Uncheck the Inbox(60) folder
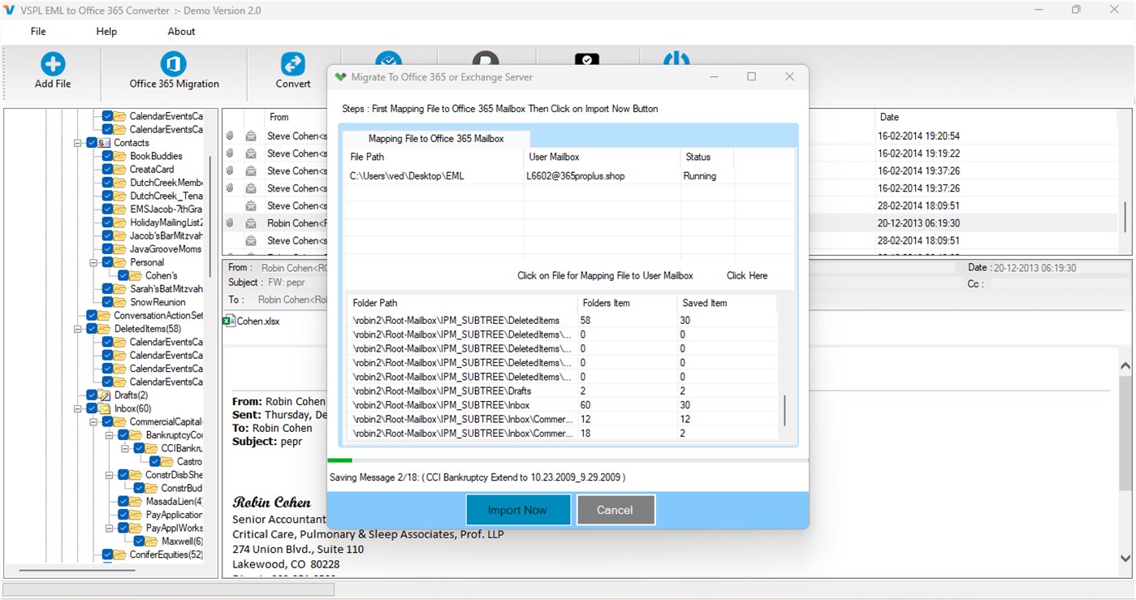The height and width of the screenshot is (600, 1136). point(90,408)
